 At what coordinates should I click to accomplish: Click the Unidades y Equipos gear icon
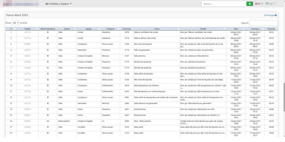coord(46,4)
